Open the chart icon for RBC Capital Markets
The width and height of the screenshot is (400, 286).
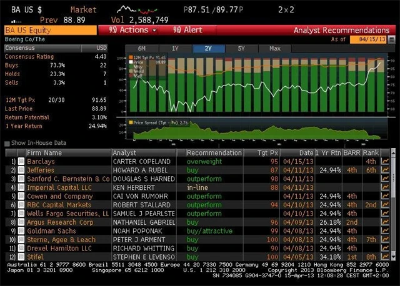(x=384, y=204)
